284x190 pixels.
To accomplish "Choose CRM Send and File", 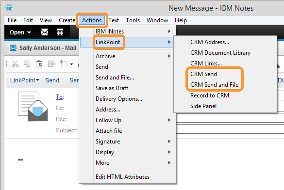I will click(x=225, y=85).
